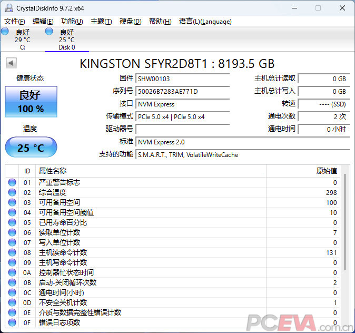Select the Disk 0 drive tab

click(x=66, y=40)
